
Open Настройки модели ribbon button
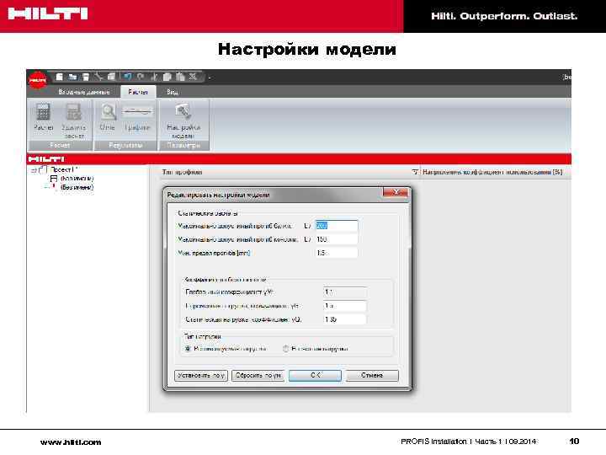[183, 120]
